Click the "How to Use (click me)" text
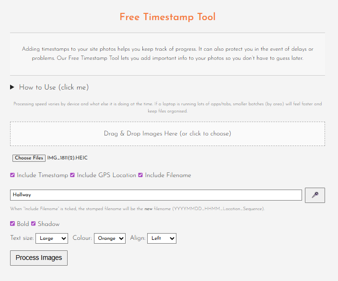338x281 pixels. (x=54, y=87)
